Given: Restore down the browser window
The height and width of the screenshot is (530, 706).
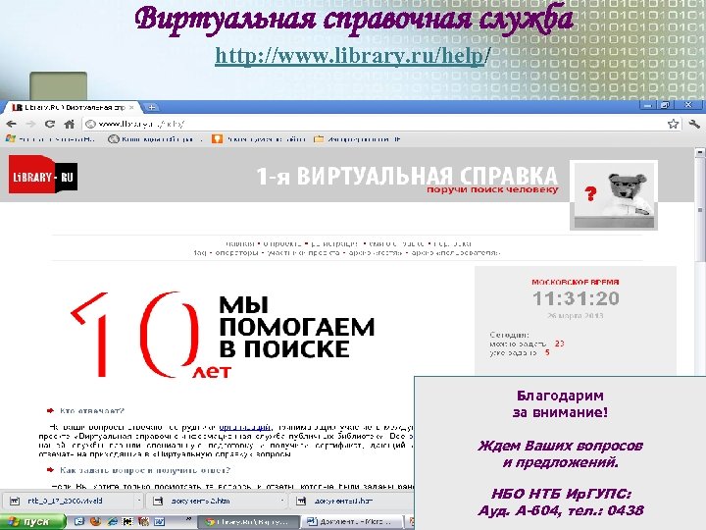Looking at the screenshot, I should point(665,106).
